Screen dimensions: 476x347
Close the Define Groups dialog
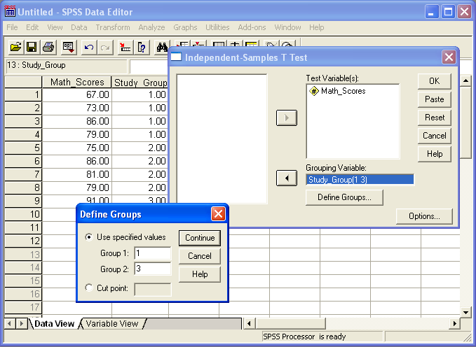pos(218,214)
